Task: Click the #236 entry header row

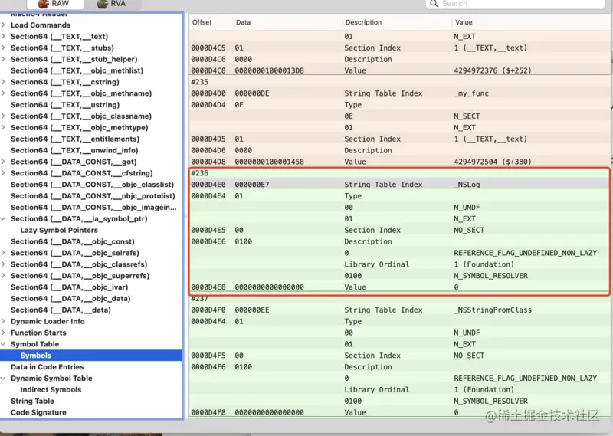Action: coord(399,173)
